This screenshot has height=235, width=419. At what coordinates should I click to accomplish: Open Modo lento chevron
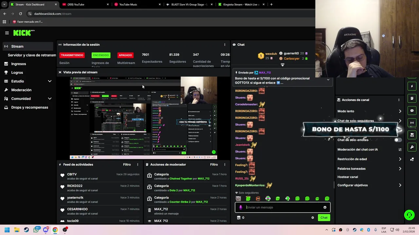[400, 111]
